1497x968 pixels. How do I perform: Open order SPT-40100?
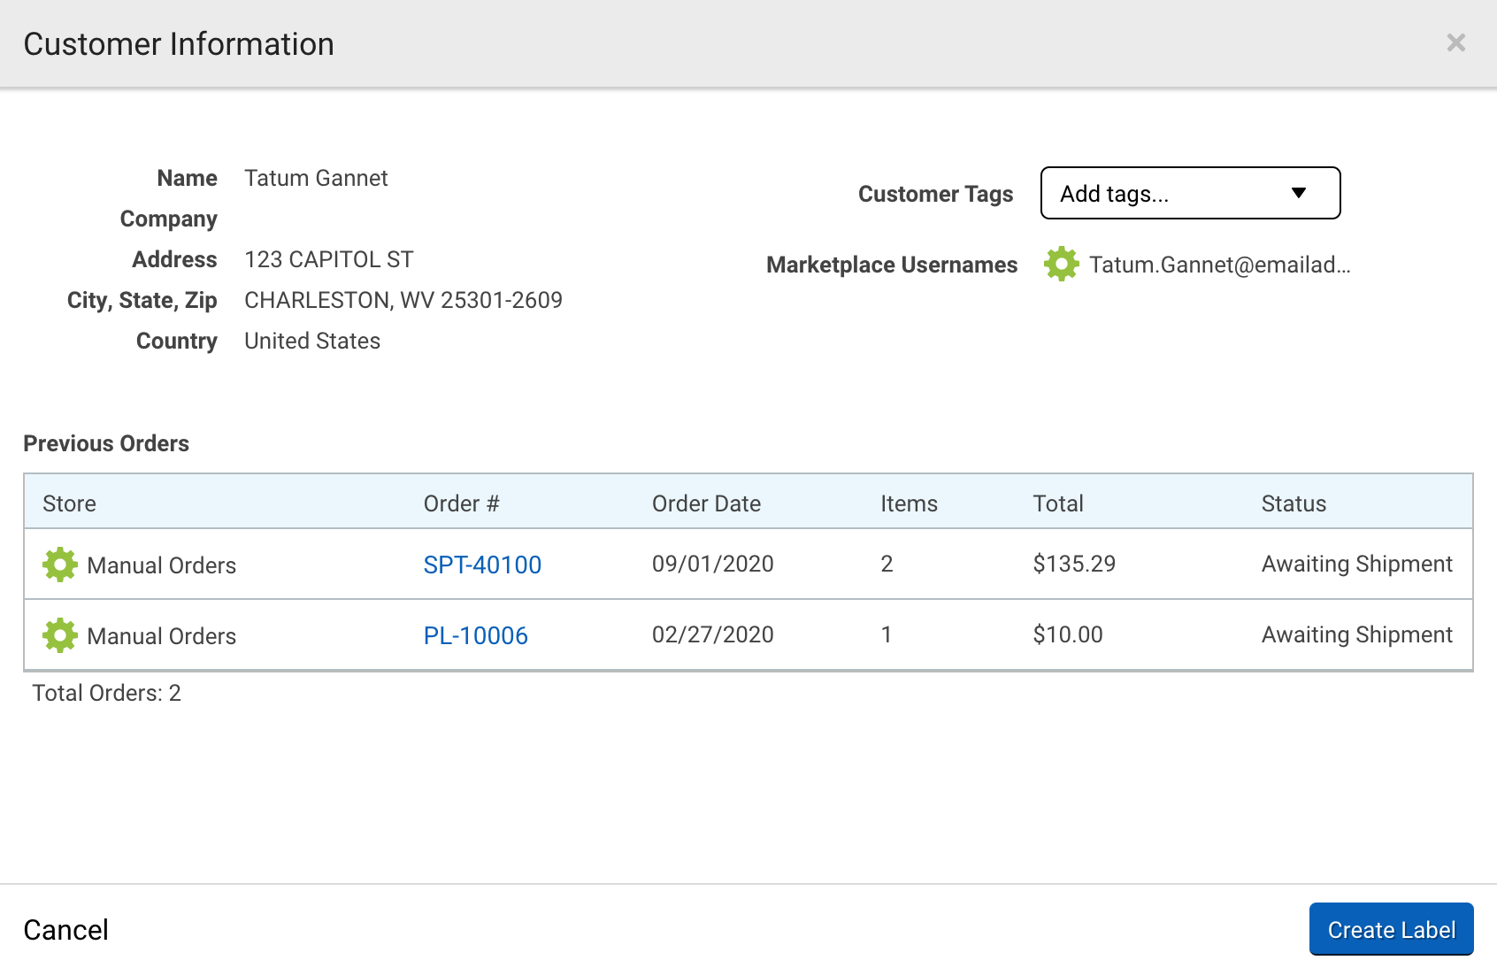[x=482, y=565]
